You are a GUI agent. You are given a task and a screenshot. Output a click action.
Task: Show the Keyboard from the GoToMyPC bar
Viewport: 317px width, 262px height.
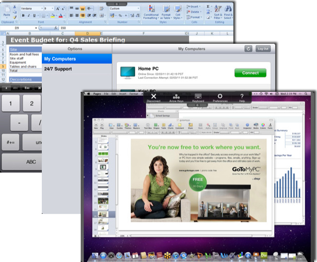tap(198, 98)
